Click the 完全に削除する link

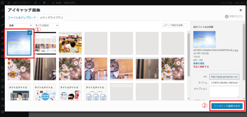pyautogui.click(x=201, y=67)
